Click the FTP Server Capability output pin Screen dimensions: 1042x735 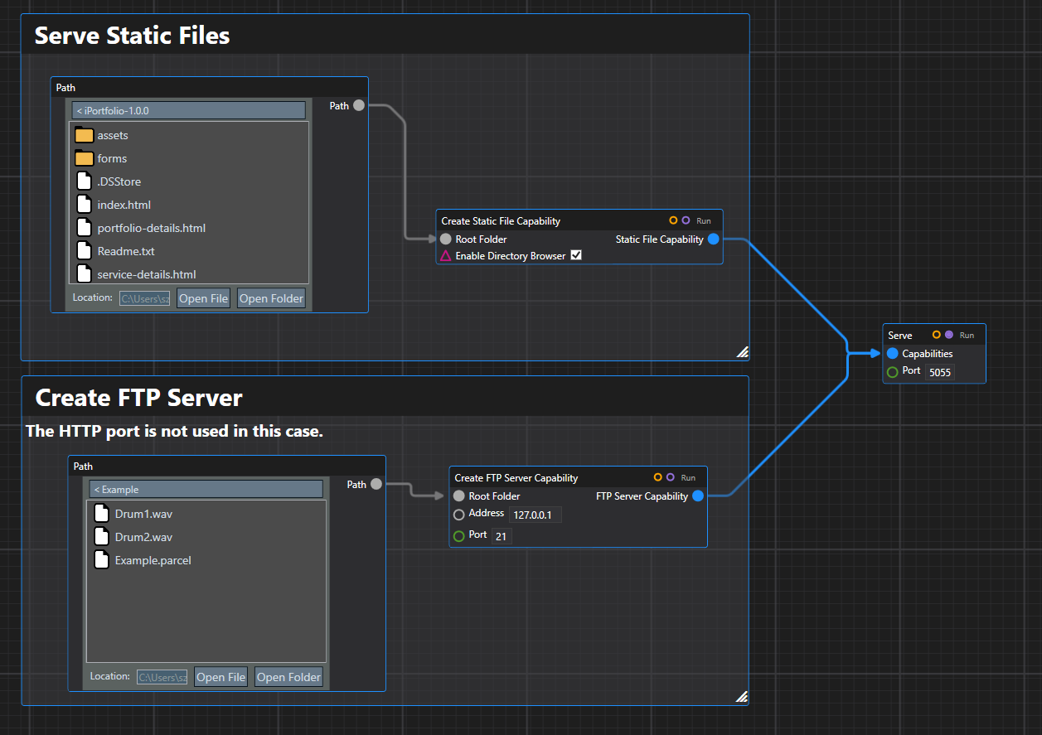(698, 496)
